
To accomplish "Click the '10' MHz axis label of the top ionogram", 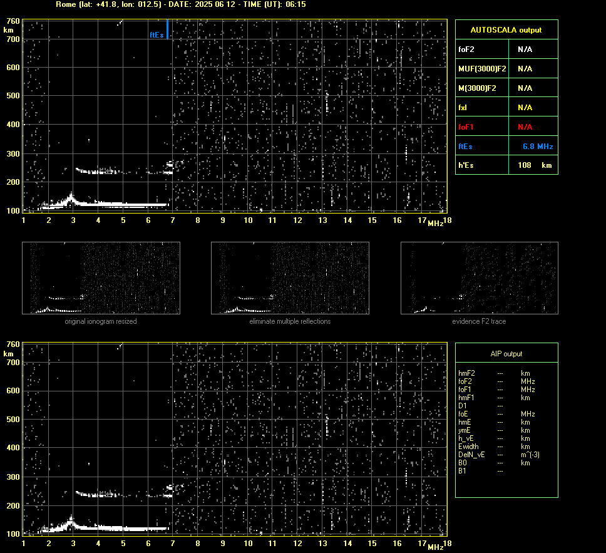I will pos(248,220).
